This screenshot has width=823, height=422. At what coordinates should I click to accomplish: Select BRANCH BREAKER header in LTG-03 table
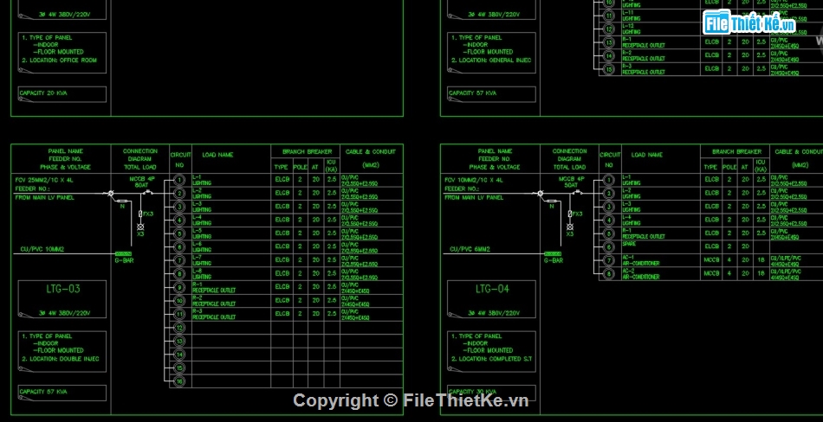click(306, 151)
